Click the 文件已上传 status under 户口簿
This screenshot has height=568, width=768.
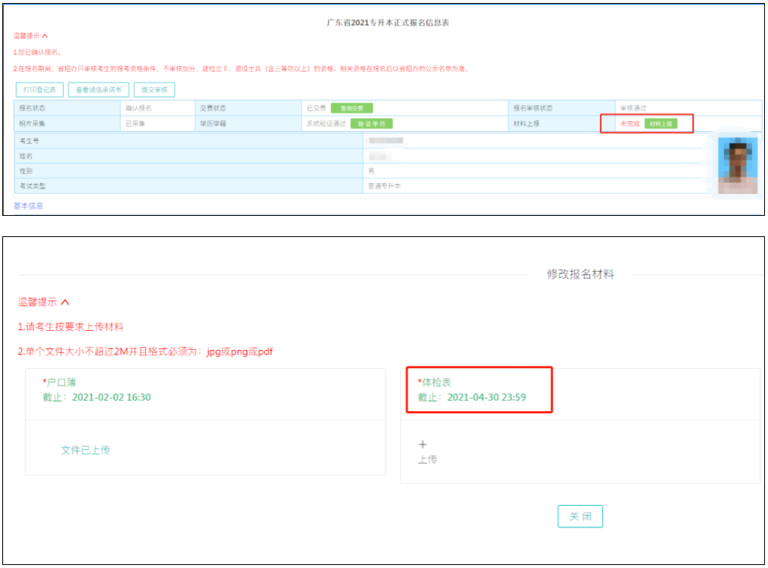(86, 450)
